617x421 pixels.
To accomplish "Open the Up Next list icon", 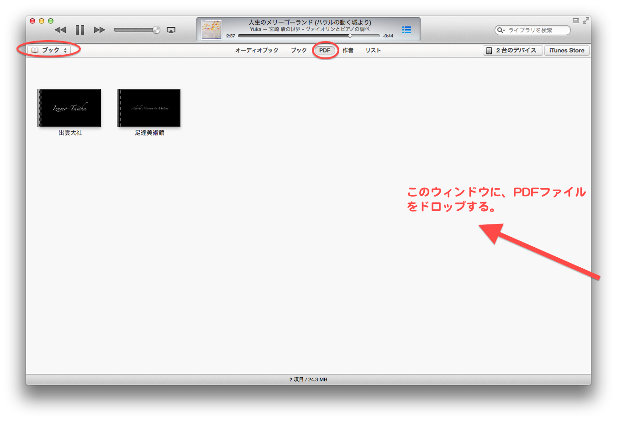I will coord(406,30).
